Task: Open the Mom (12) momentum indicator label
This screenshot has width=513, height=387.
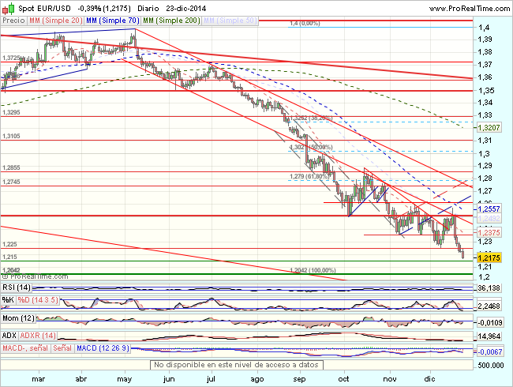Action: [20, 317]
